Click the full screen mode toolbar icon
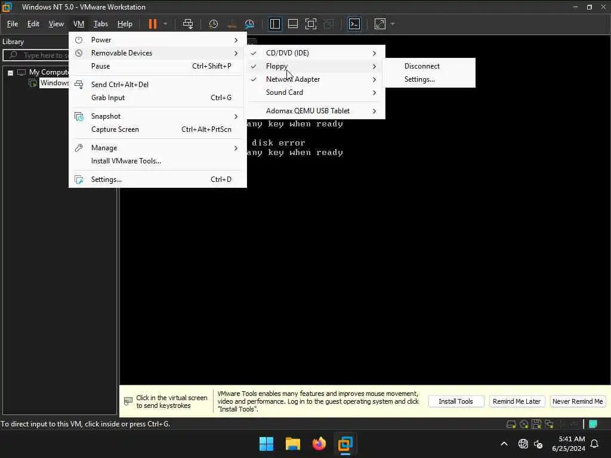 pos(310,24)
